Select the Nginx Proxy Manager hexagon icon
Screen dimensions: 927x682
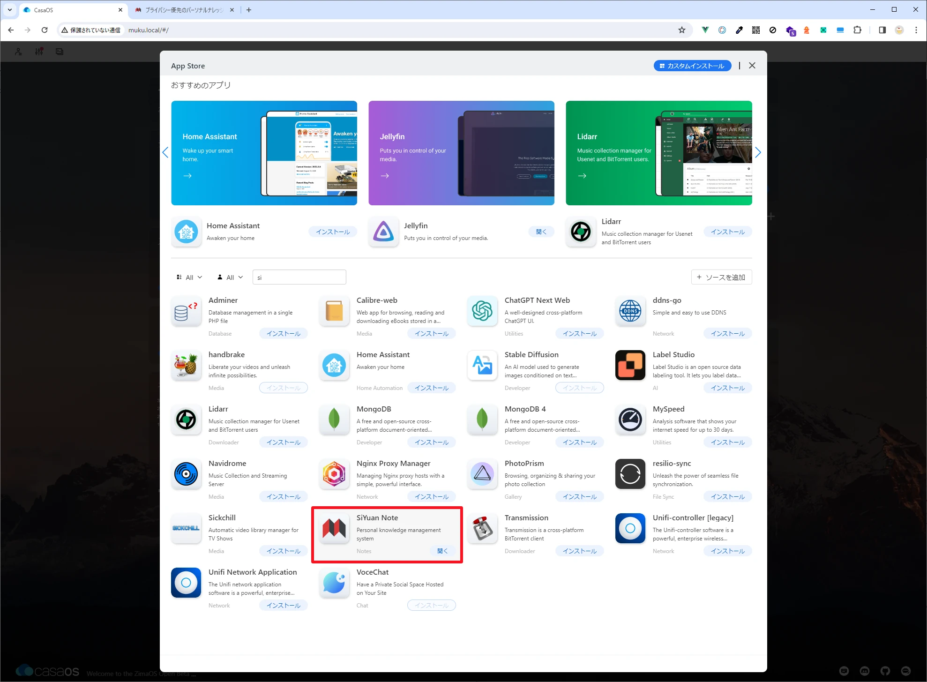pos(334,474)
